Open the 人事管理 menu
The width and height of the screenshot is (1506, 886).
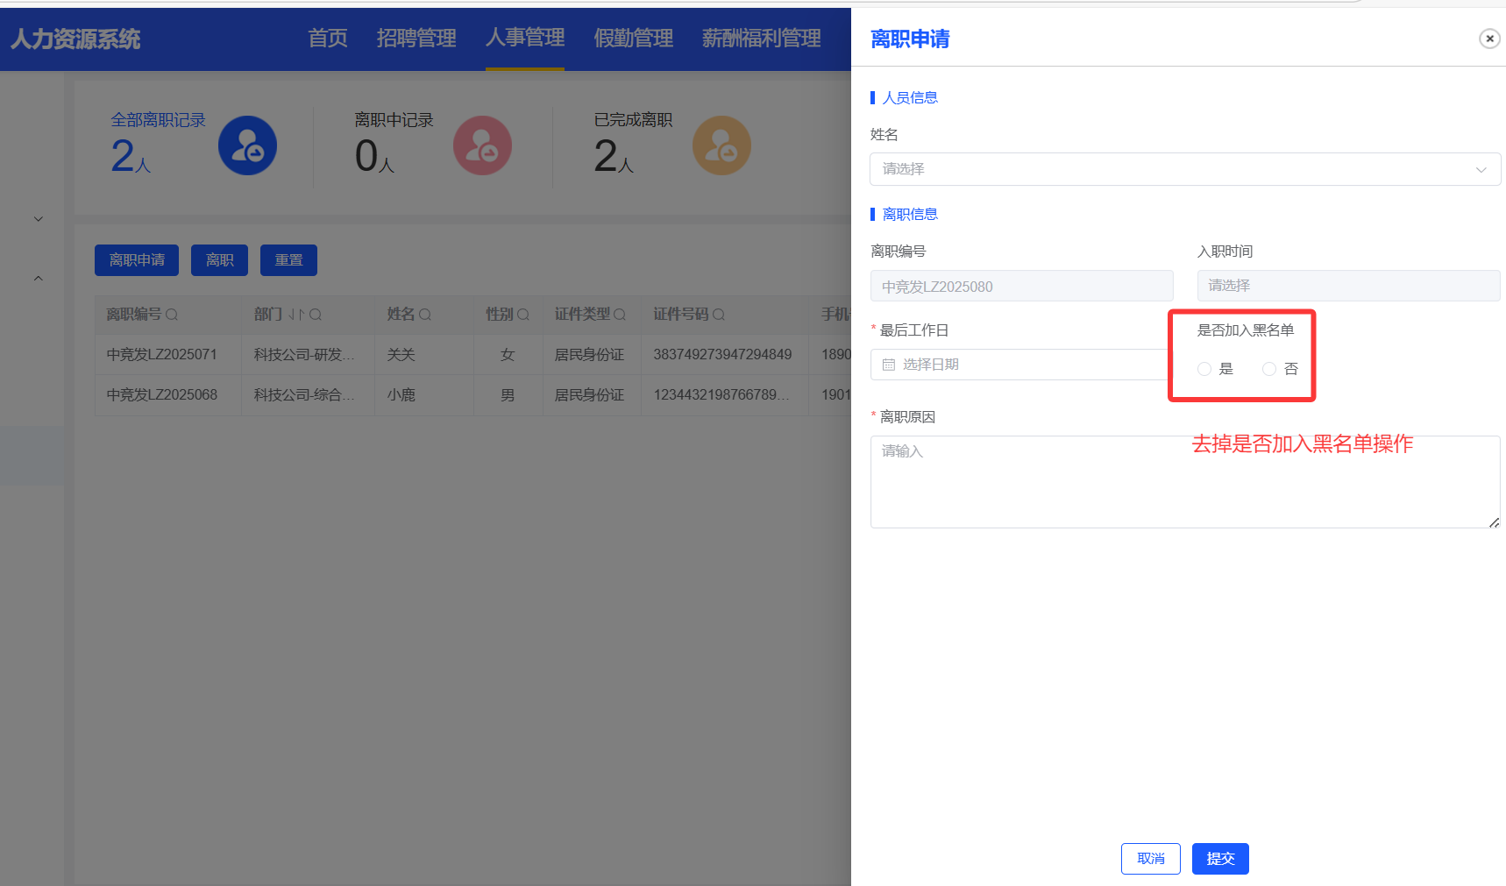click(525, 39)
